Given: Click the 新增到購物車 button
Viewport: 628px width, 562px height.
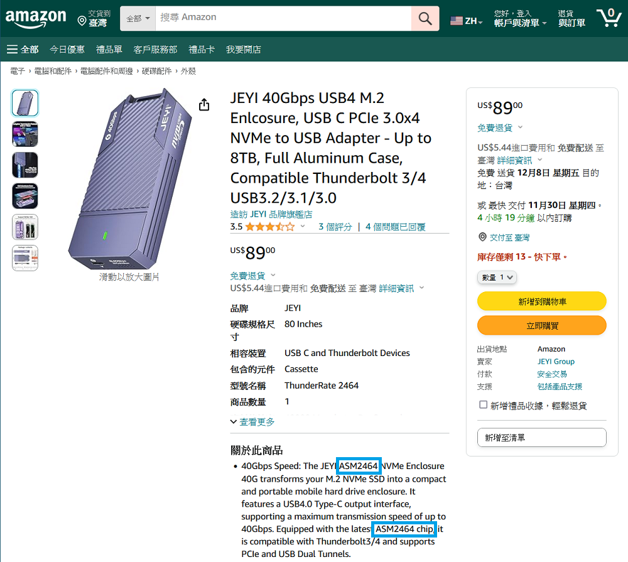Looking at the screenshot, I should (x=541, y=301).
